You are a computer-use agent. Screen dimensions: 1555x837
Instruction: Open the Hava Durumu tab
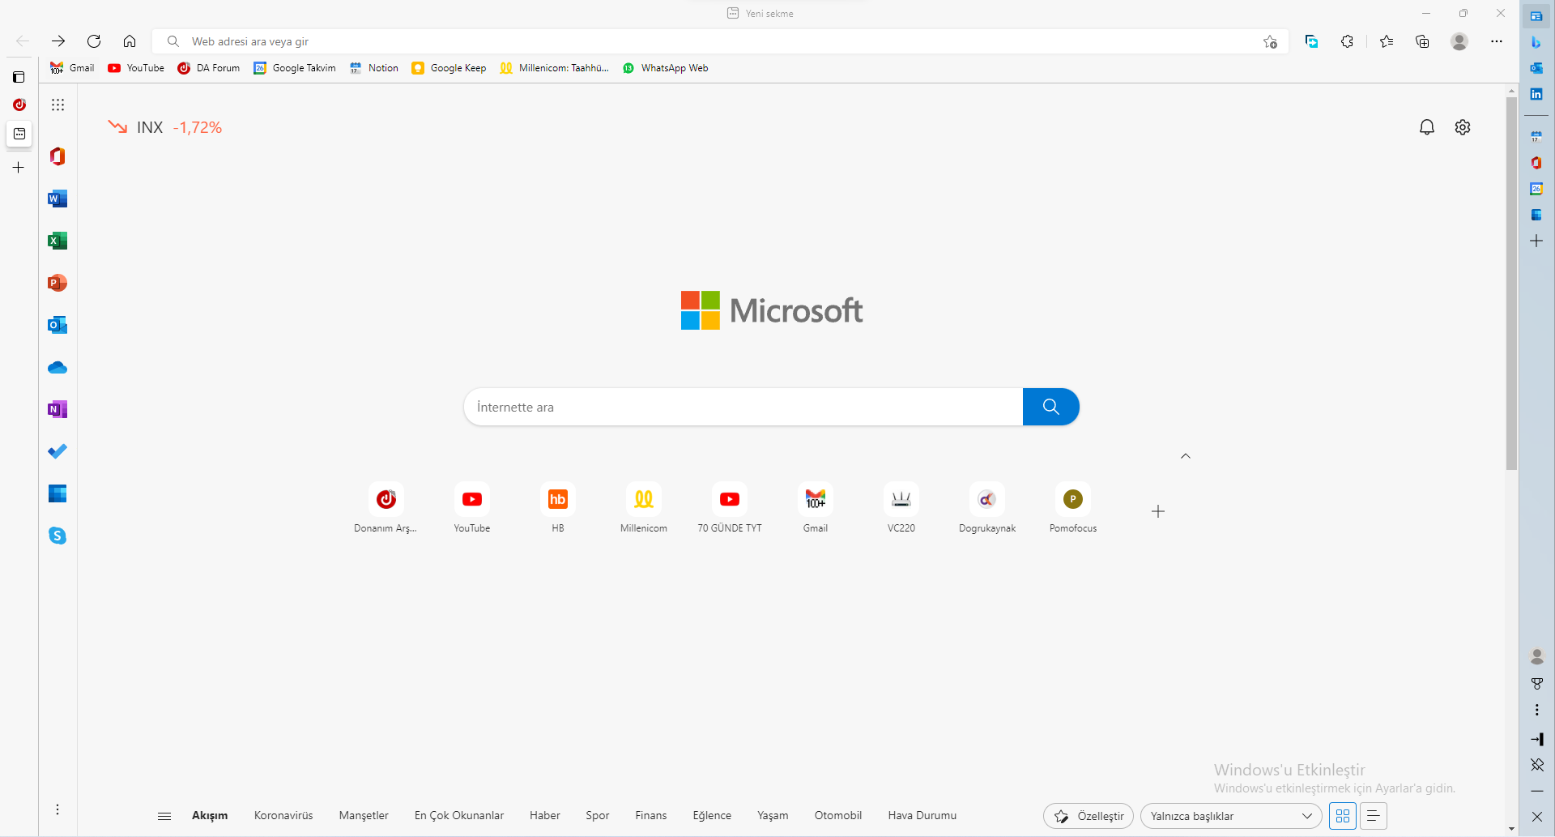coord(922,816)
